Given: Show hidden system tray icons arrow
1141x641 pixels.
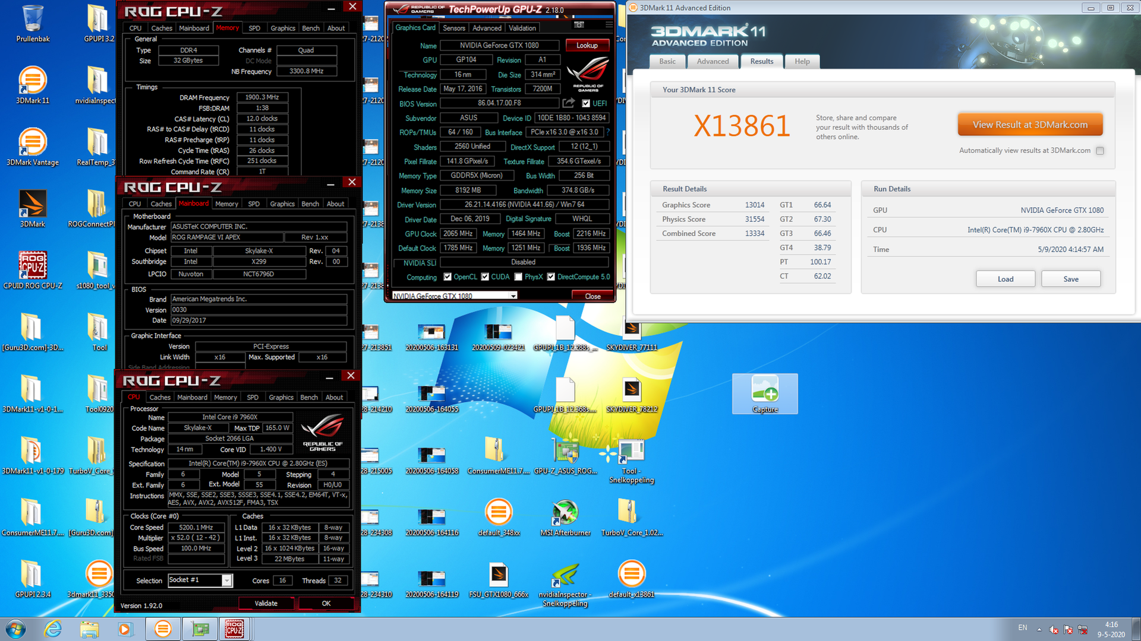Looking at the screenshot, I should click(1039, 630).
